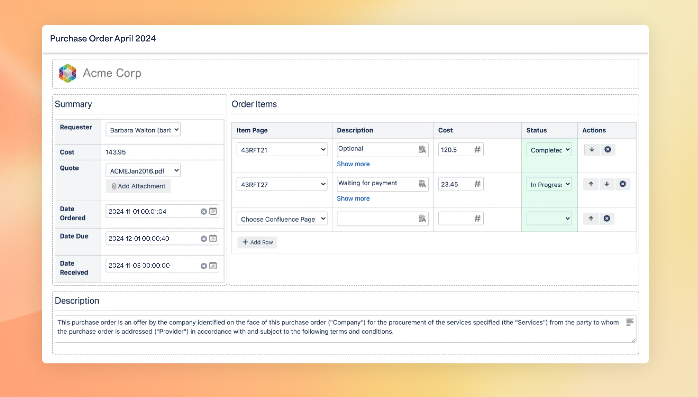Viewport: 698px width, 397px height.
Task: Open text editor icon in Optional description
Action: pyautogui.click(x=422, y=149)
